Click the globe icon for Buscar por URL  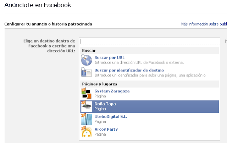click(86, 60)
